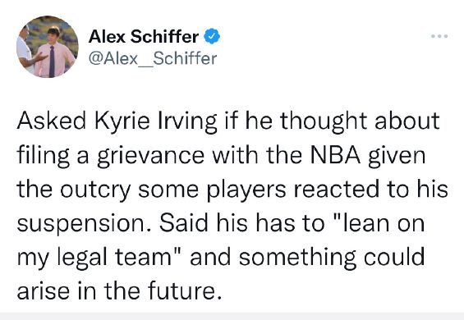
Task: Click the blue verified checkmark badge
Action: coord(212,36)
